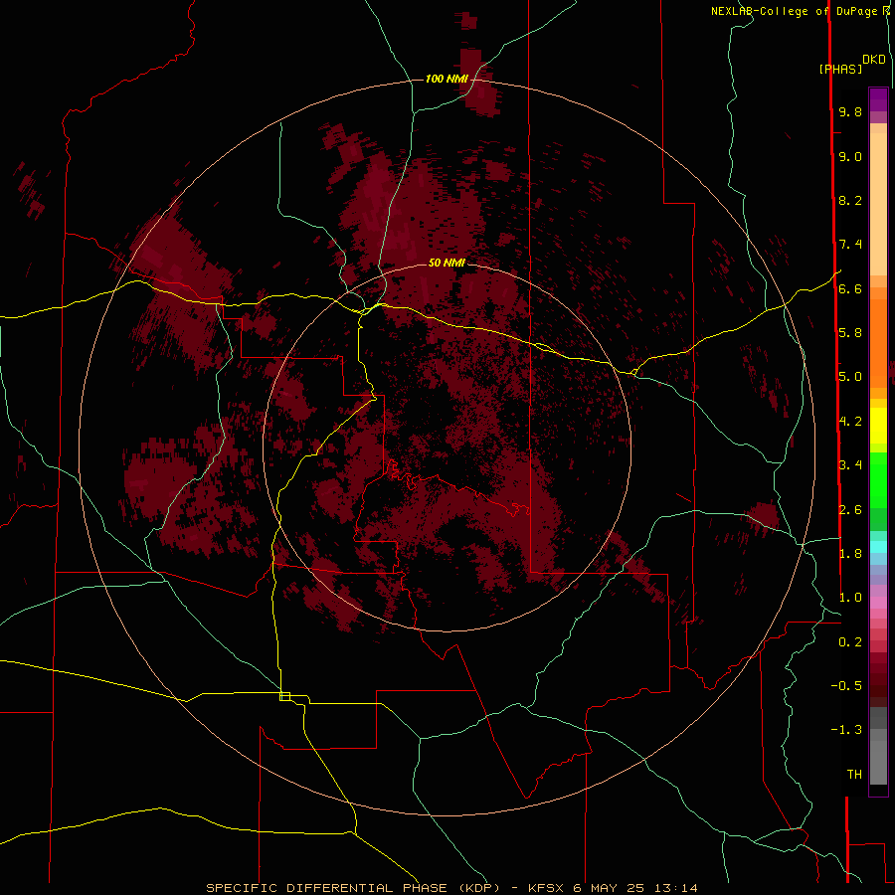Screen dimensions: 895x895
Task: Pick the 4.2 scale label
Action: 850,422
